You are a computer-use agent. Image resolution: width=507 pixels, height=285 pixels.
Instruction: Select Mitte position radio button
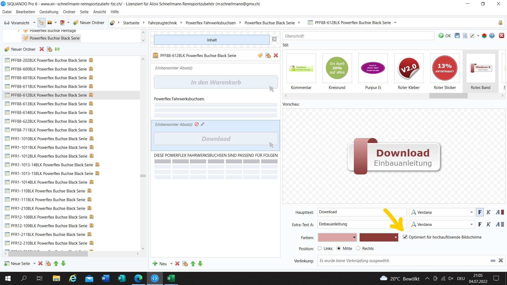click(339, 248)
